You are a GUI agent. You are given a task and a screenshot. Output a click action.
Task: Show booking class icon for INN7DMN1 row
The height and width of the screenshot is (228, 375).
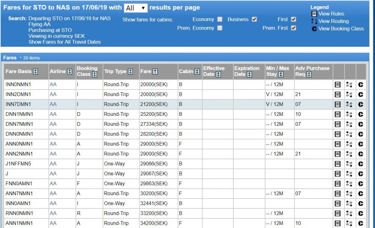(x=360, y=104)
